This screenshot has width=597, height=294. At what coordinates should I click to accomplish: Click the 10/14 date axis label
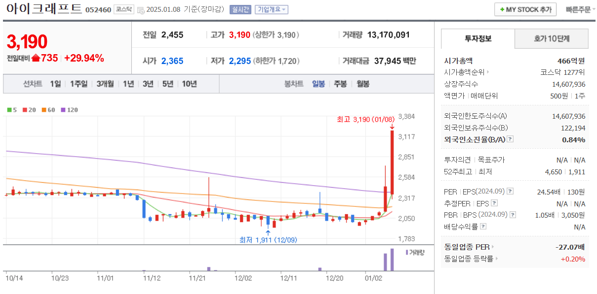[13, 278]
